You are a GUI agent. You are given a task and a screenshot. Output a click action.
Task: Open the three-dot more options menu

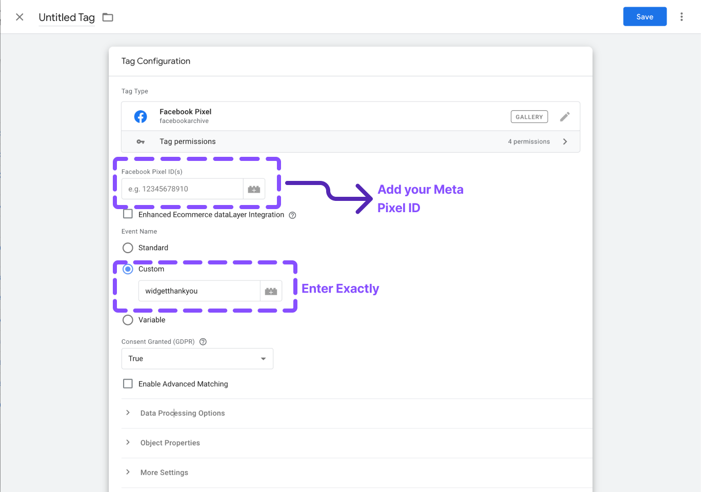pos(682,17)
